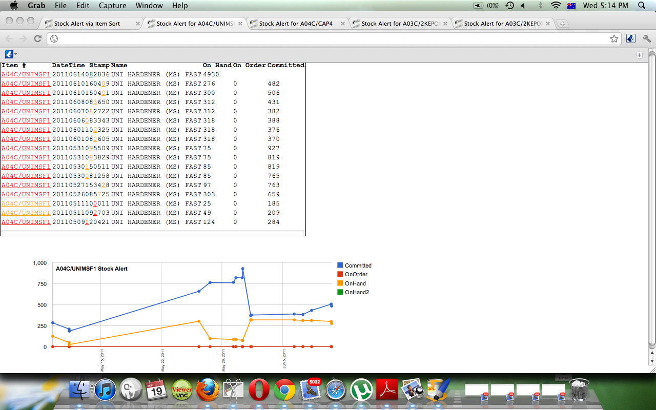The width and height of the screenshot is (656, 410).
Task: Reload the current page
Action: point(37,39)
